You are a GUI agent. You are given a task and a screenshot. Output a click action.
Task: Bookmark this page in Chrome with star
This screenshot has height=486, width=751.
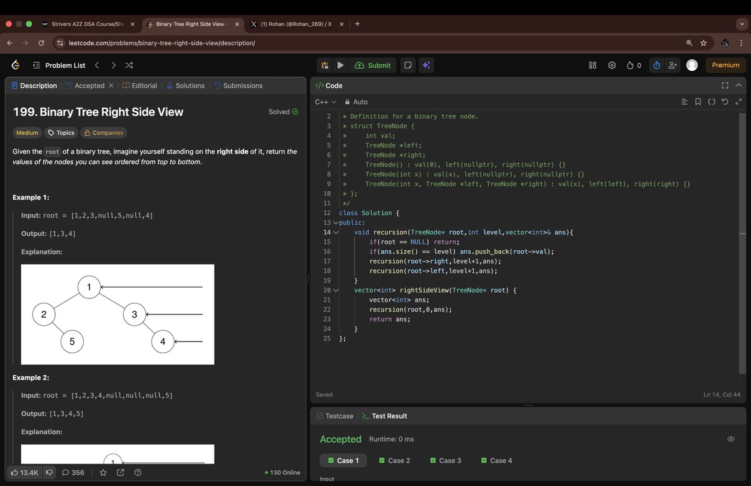704,43
